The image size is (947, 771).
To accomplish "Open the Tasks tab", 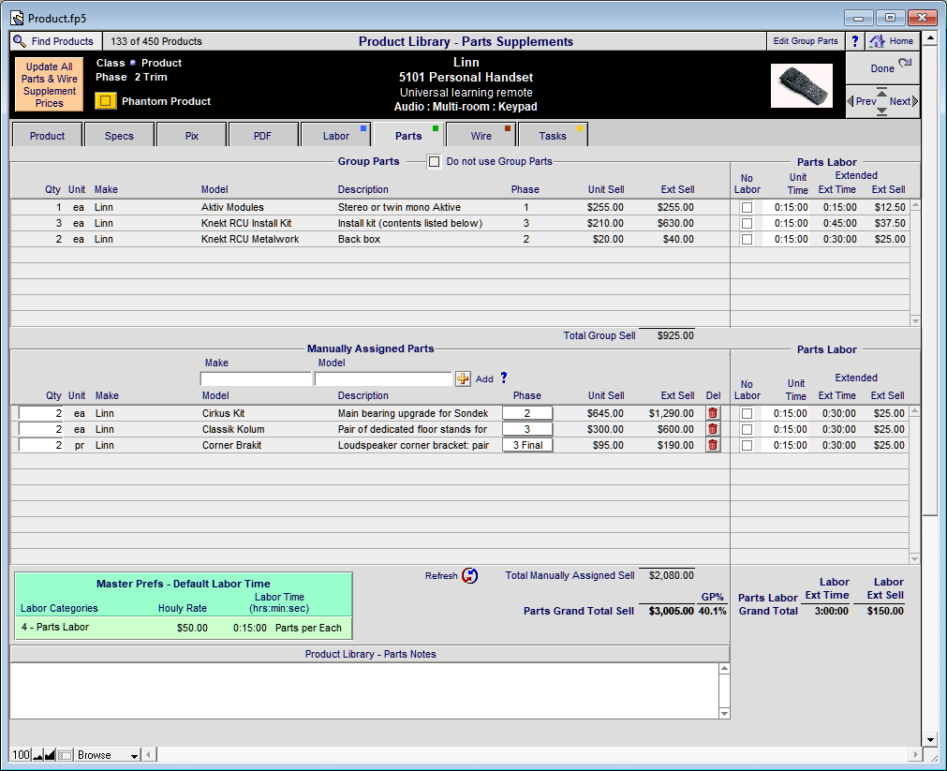I will pyautogui.click(x=553, y=135).
